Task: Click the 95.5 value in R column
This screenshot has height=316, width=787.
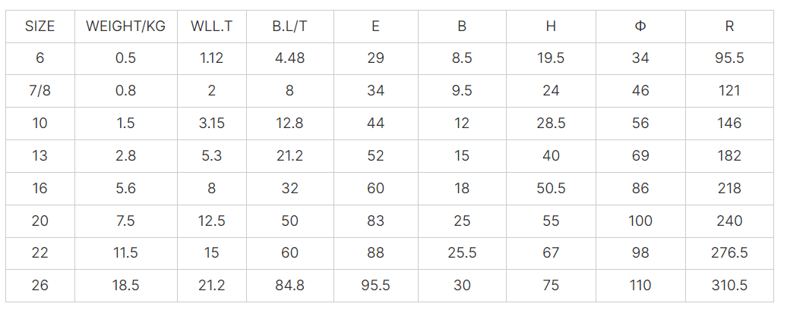Action: coord(729,58)
